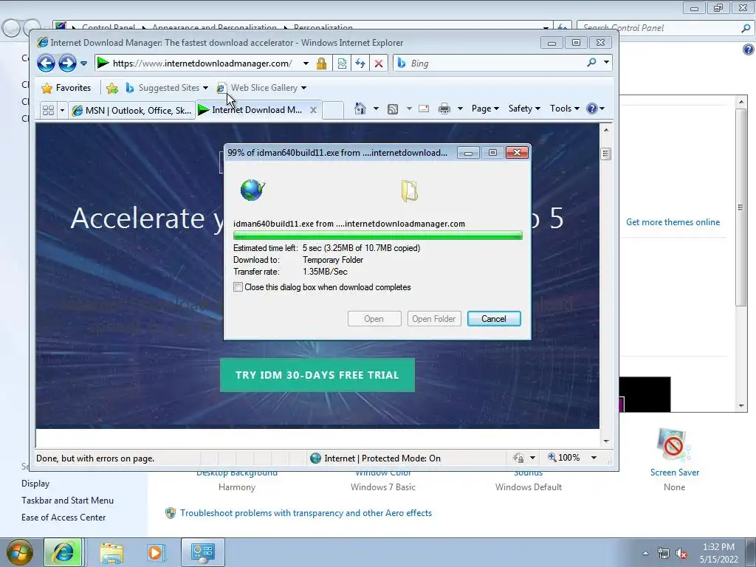The height and width of the screenshot is (567, 756).
Task: Click the zoom magnifier icon in status bar
Action: (x=552, y=457)
